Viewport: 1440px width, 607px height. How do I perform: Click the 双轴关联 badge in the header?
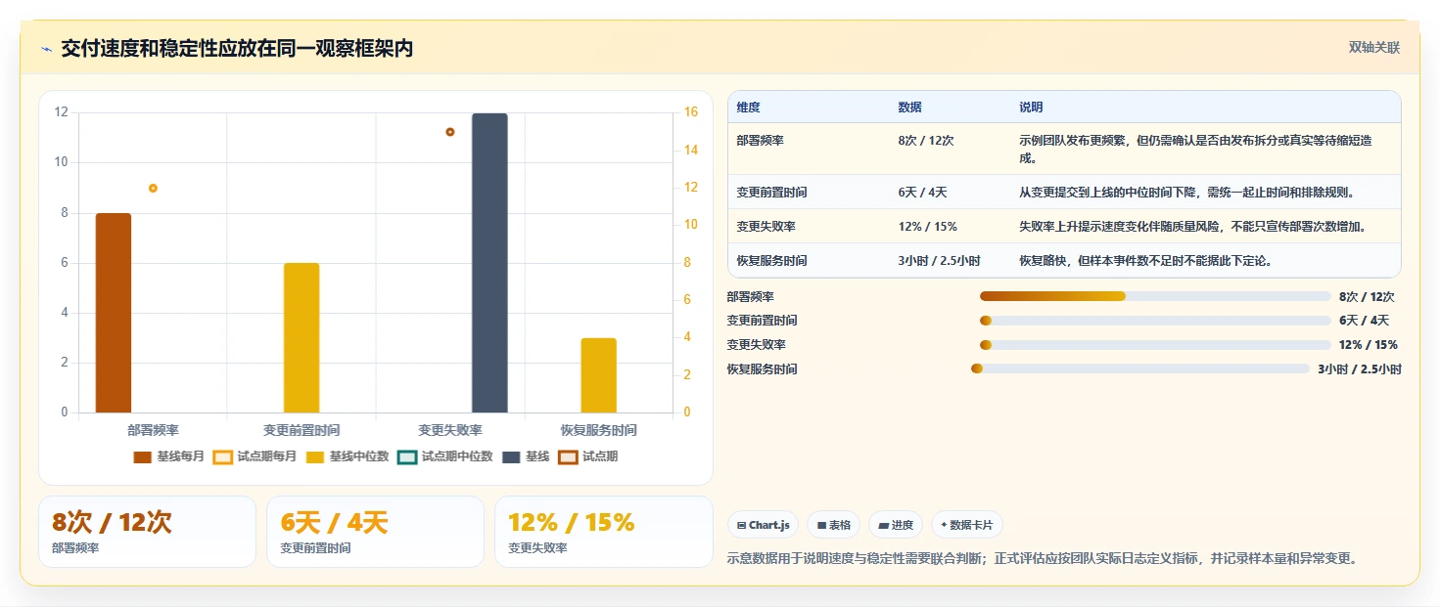click(1374, 48)
